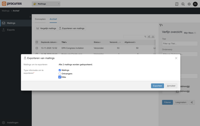Toggle the select-all checkbox in the table header
Image resolution: width=200 pixels, height=126 pixels.
click(x=37, y=42)
